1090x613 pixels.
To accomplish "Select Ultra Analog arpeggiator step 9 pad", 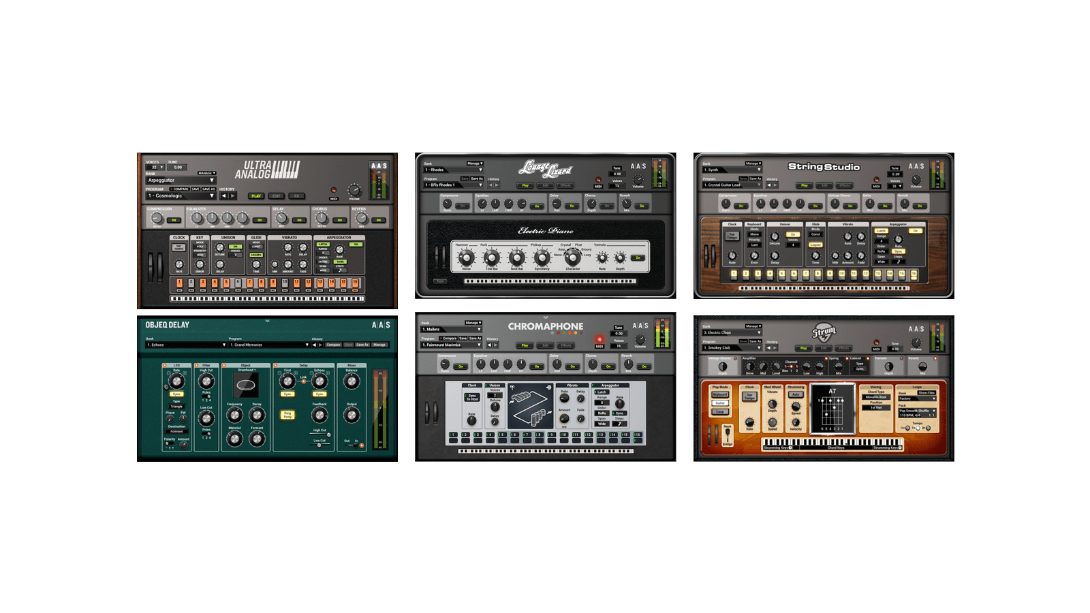I will (273, 283).
